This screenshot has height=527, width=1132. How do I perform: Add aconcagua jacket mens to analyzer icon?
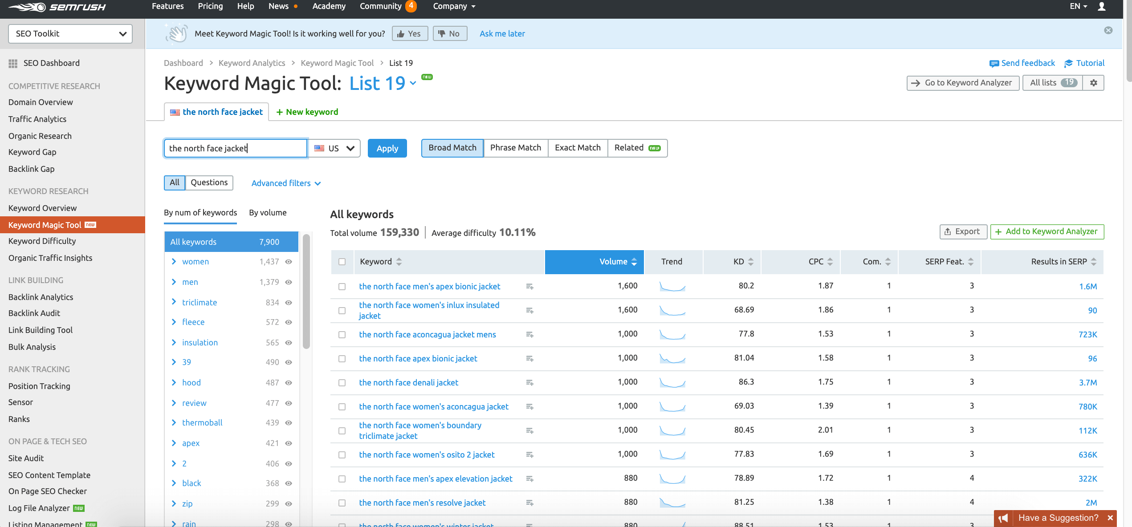pos(529,335)
